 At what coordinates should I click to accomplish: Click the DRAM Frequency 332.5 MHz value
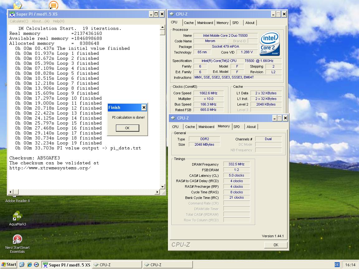[x=237, y=164]
